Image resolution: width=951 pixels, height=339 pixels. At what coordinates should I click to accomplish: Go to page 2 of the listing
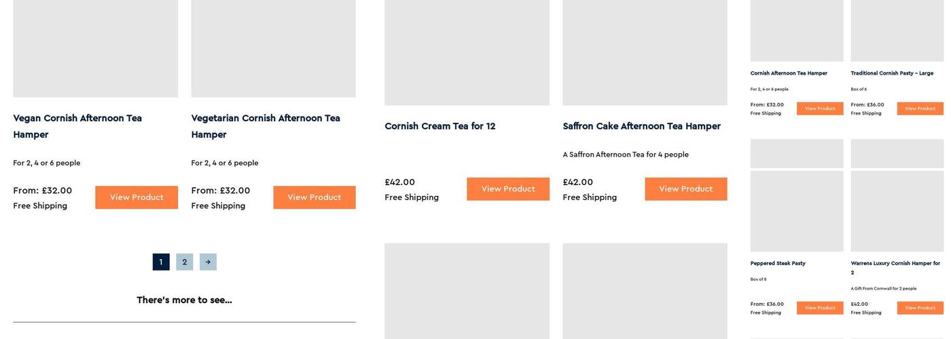pos(184,262)
